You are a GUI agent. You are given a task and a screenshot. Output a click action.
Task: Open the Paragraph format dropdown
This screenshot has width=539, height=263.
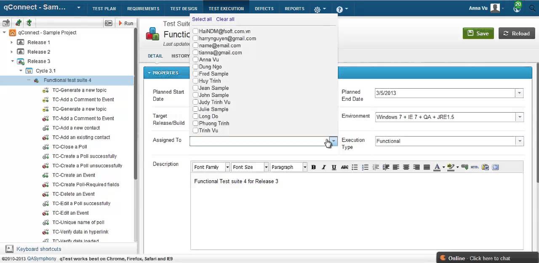(x=305, y=167)
